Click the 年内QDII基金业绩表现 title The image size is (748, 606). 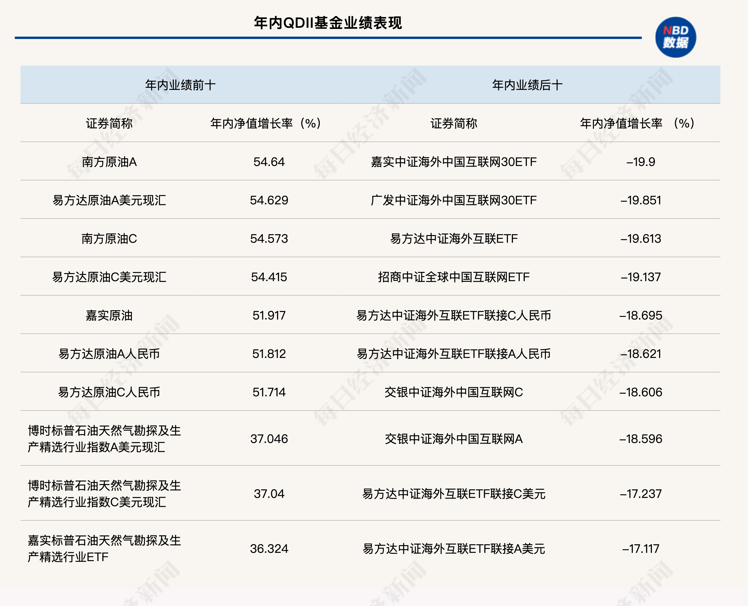click(328, 23)
